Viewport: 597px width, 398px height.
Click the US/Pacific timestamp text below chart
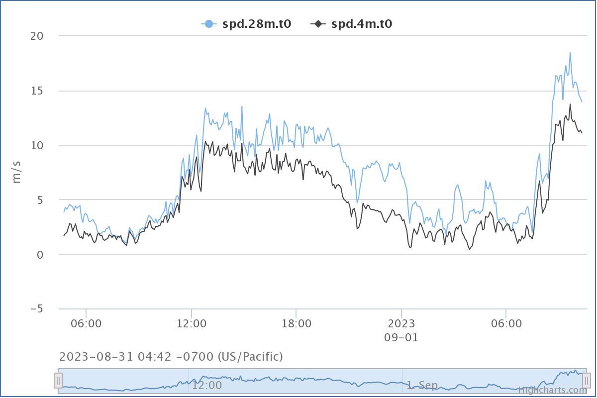[171, 356]
